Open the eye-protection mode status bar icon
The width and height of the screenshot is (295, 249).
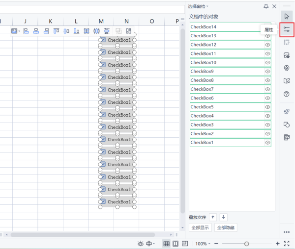click(x=141, y=244)
